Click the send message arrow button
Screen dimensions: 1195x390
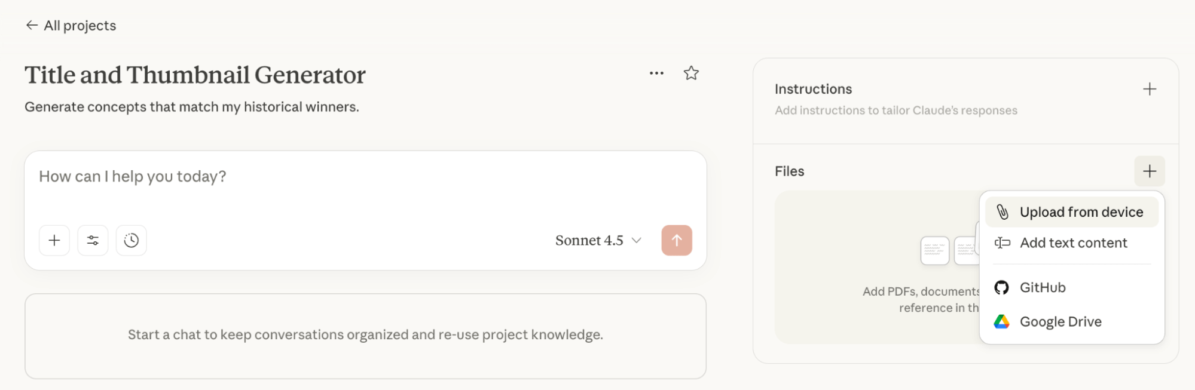[x=676, y=239]
